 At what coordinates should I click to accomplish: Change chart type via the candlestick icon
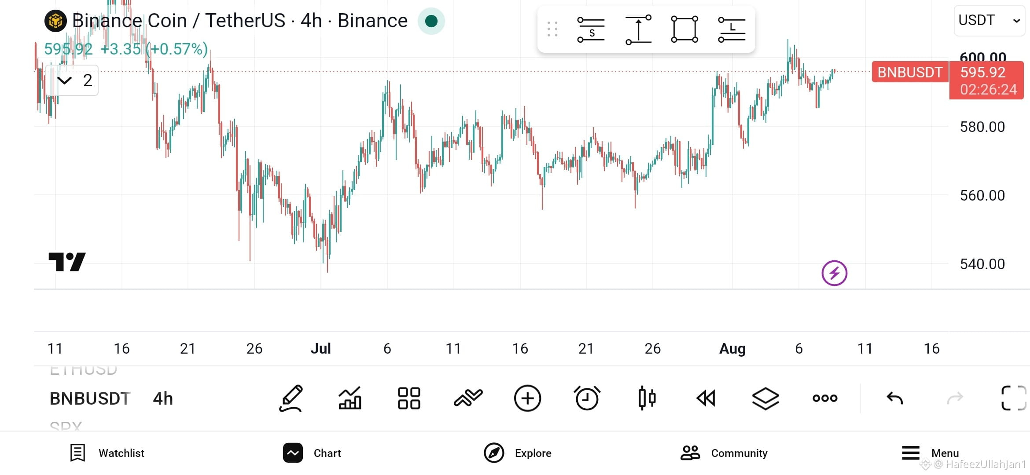(x=647, y=398)
